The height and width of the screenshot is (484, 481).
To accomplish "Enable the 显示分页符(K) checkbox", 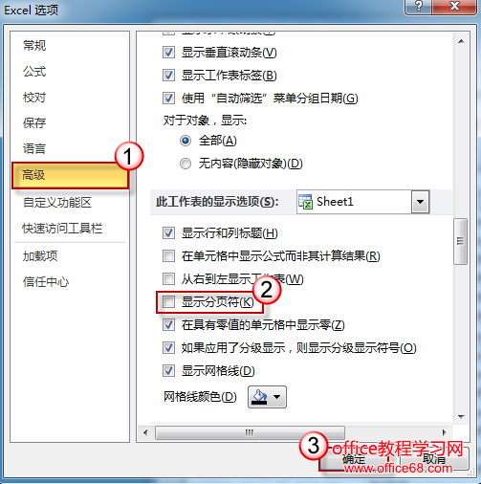I will pos(168,301).
